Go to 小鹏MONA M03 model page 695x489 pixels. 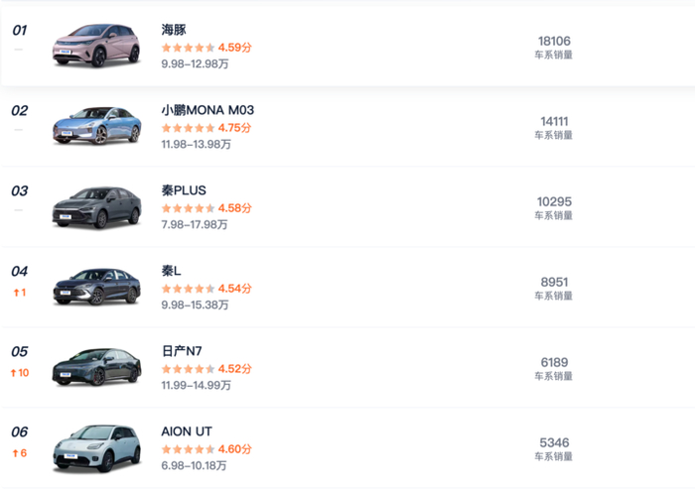(x=207, y=110)
